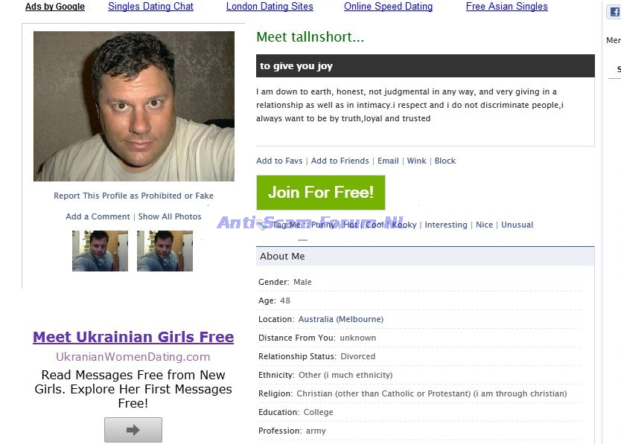Click the large profile photo
The image size is (621, 444).
(134, 106)
